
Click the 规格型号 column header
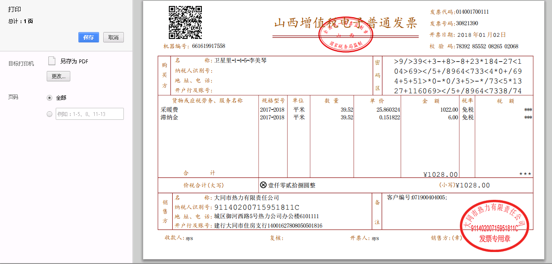tap(273, 101)
